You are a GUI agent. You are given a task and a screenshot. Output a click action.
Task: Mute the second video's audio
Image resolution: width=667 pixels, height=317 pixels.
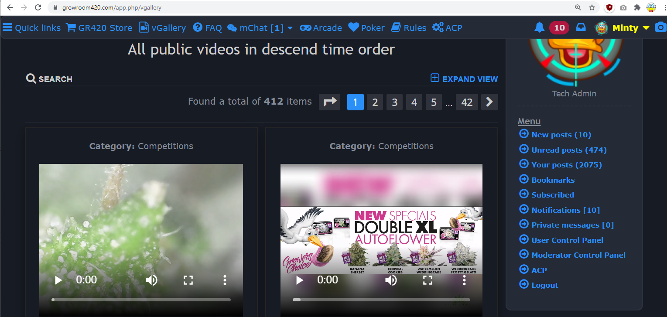click(x=391, y=280)
